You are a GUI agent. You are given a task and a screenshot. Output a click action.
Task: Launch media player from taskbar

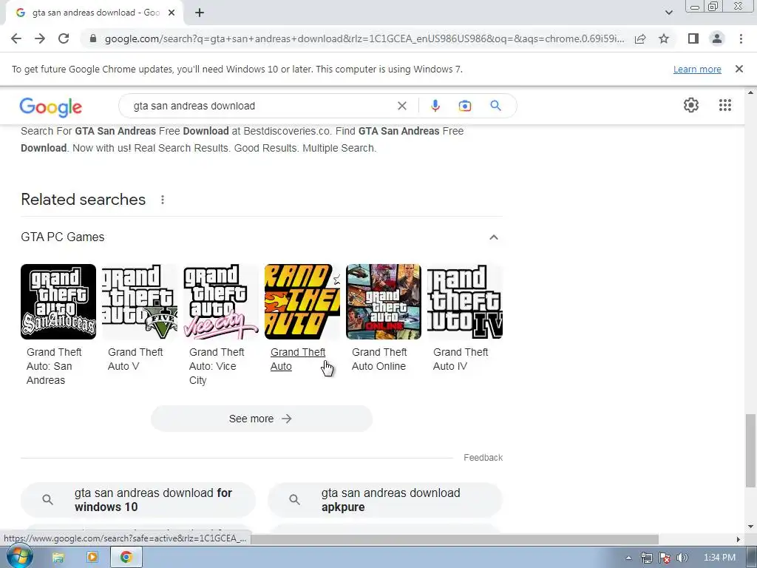pos(92,558)
